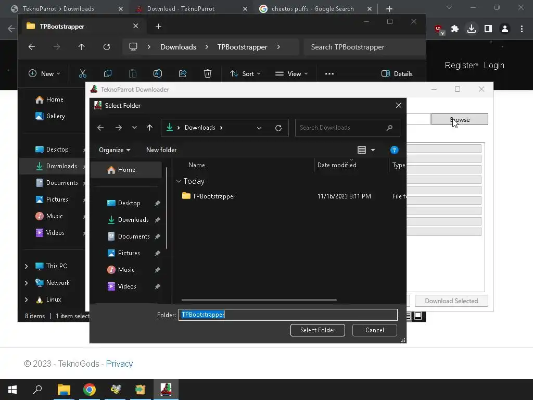The height and width of the screenshot is (400, 533).
Task: Collapse the Today group
Action: tap(179, 181)
